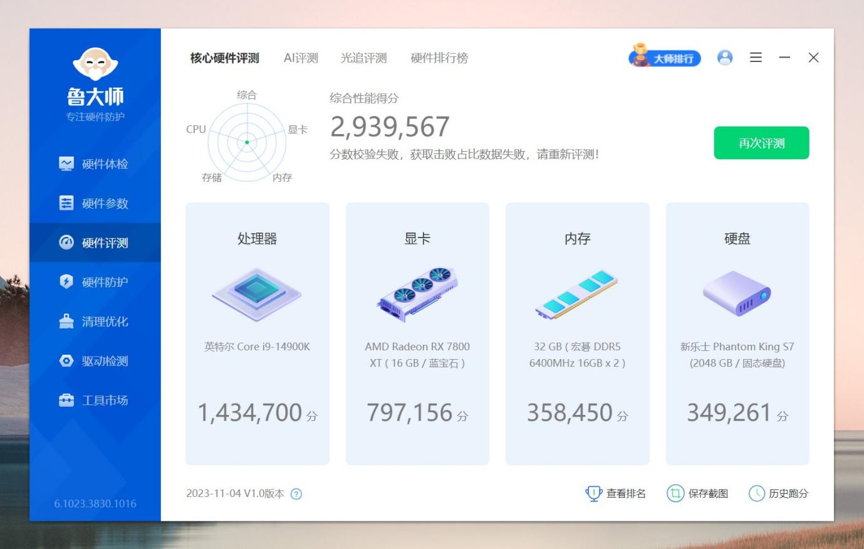
Task: Open 硬件防护 in the sidebar
Action: click(x=95, y=282)
